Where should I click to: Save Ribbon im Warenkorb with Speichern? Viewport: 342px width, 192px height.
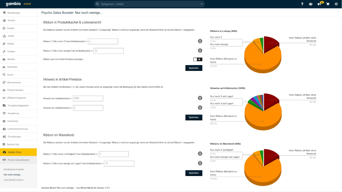coord(194,173)
